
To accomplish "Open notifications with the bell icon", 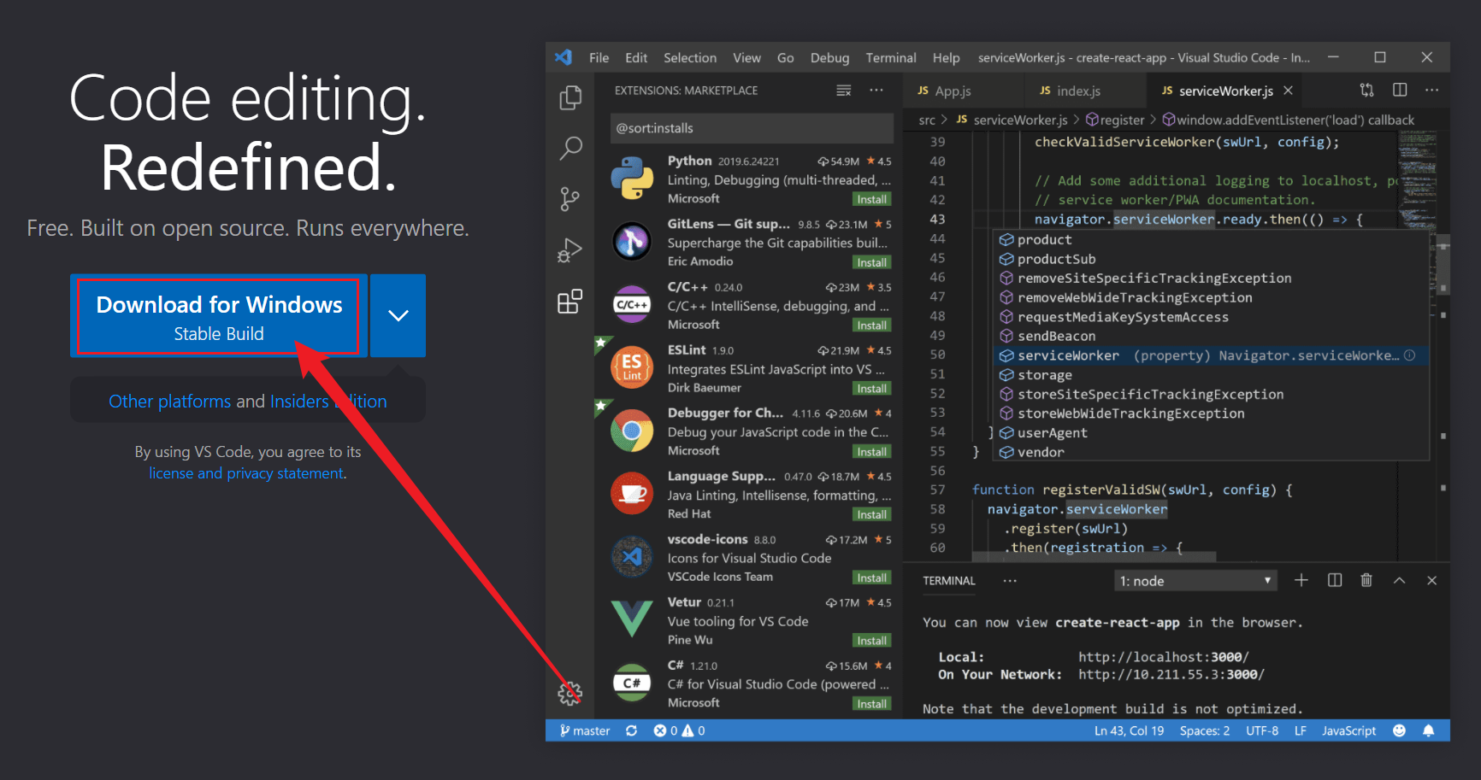I will pos(1429,730).
